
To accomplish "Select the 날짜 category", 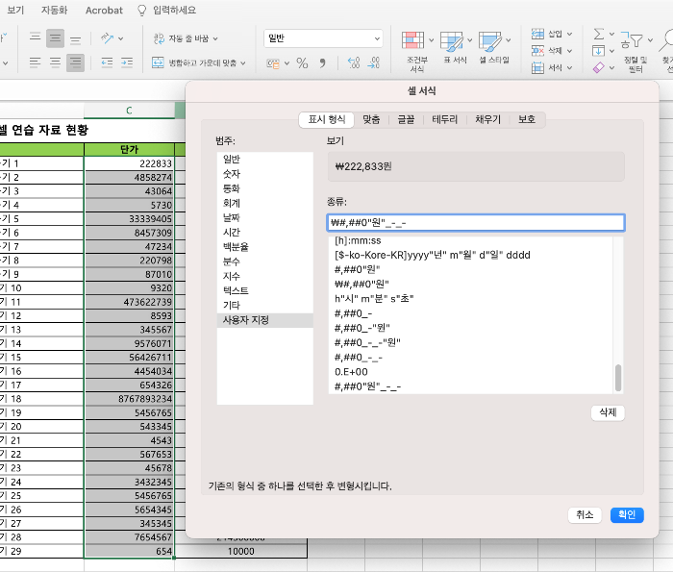I will (264, 217).
